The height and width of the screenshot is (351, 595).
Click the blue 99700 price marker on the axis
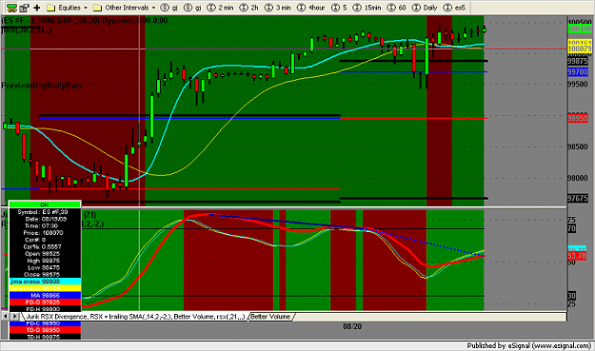[578, 72]
